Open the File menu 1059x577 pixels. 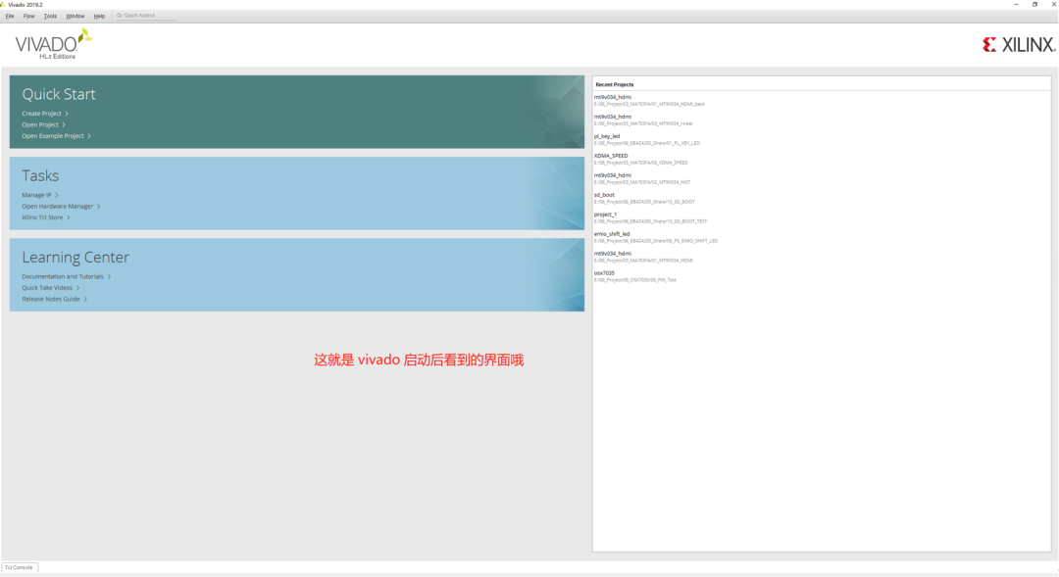click(10, 17)
